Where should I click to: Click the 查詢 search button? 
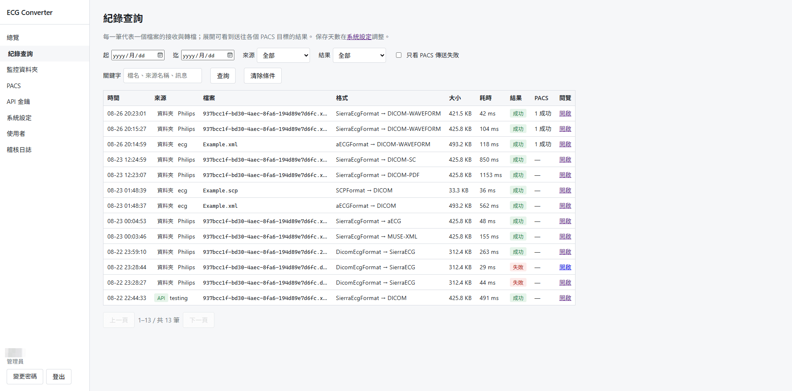click(223, 76)
